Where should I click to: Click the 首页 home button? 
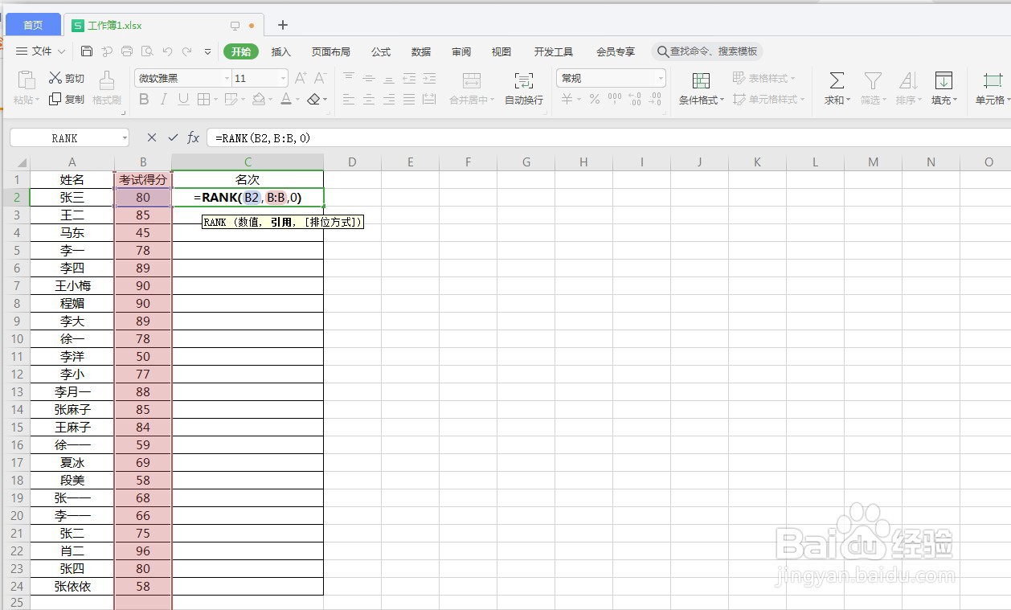[33, 24]
